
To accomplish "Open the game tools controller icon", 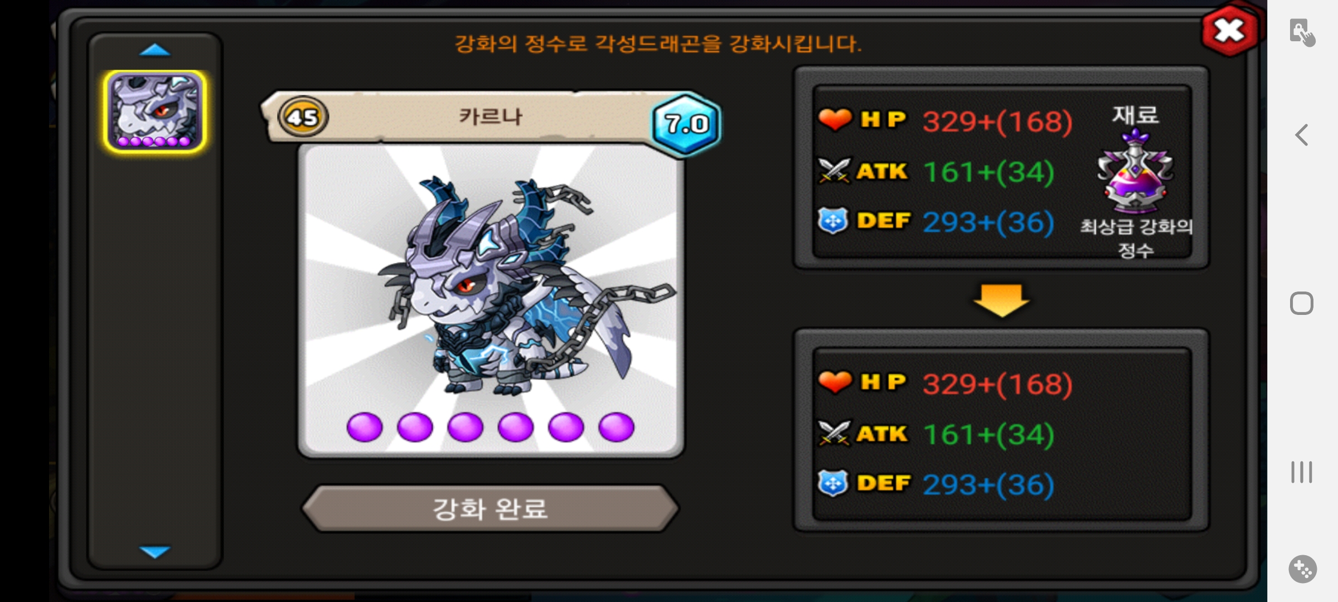I will coord(1303,569).
